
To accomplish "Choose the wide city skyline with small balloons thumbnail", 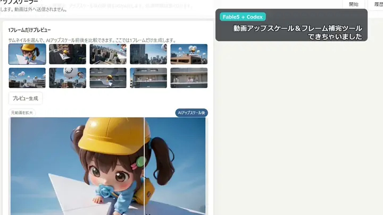I will pos(27,78).
